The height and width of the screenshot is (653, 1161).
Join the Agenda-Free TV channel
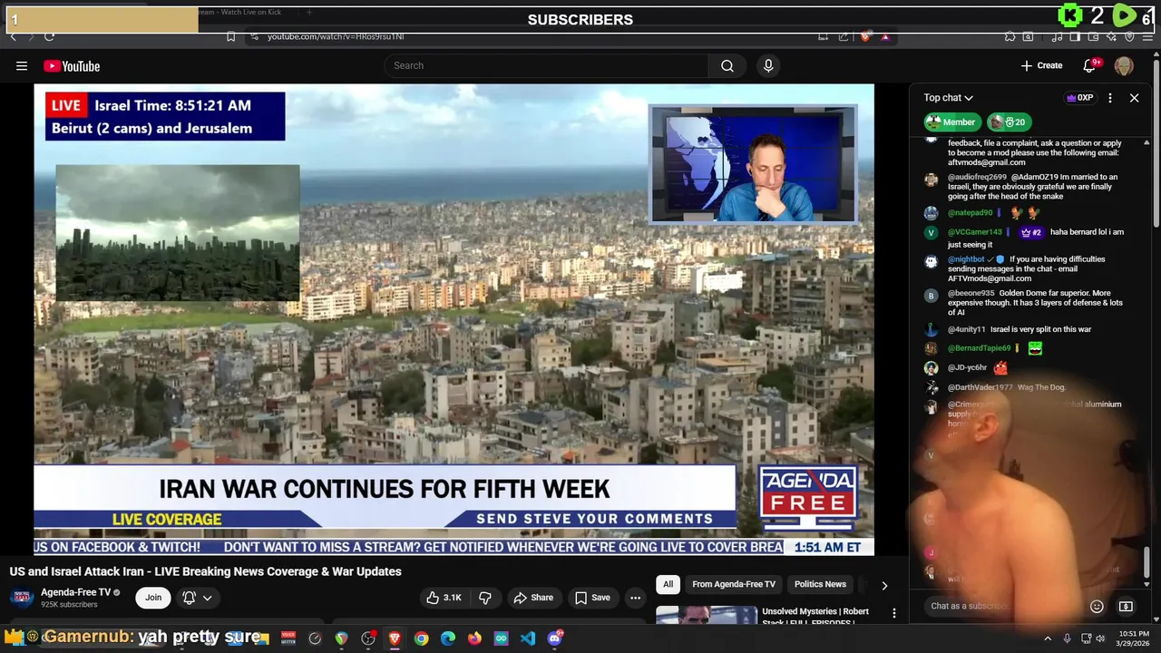153,598
